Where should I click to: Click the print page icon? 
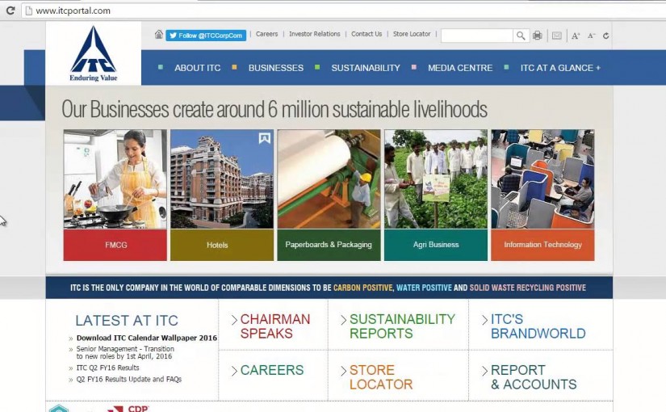click(538, 36)
